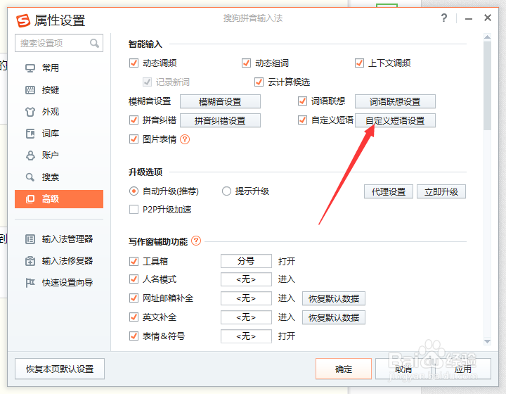506x394 pixels.
Task: Click help question mark beside 写作窗辅助功能
Action: pos(196,241)
